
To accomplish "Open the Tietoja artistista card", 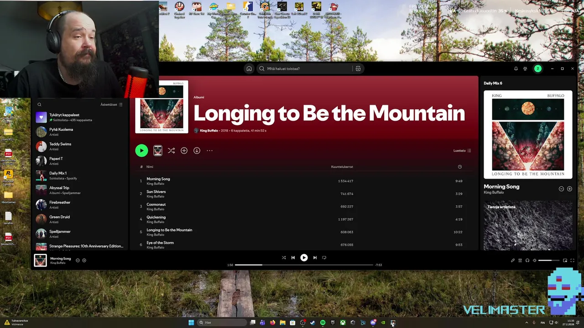I will point(528,225).
